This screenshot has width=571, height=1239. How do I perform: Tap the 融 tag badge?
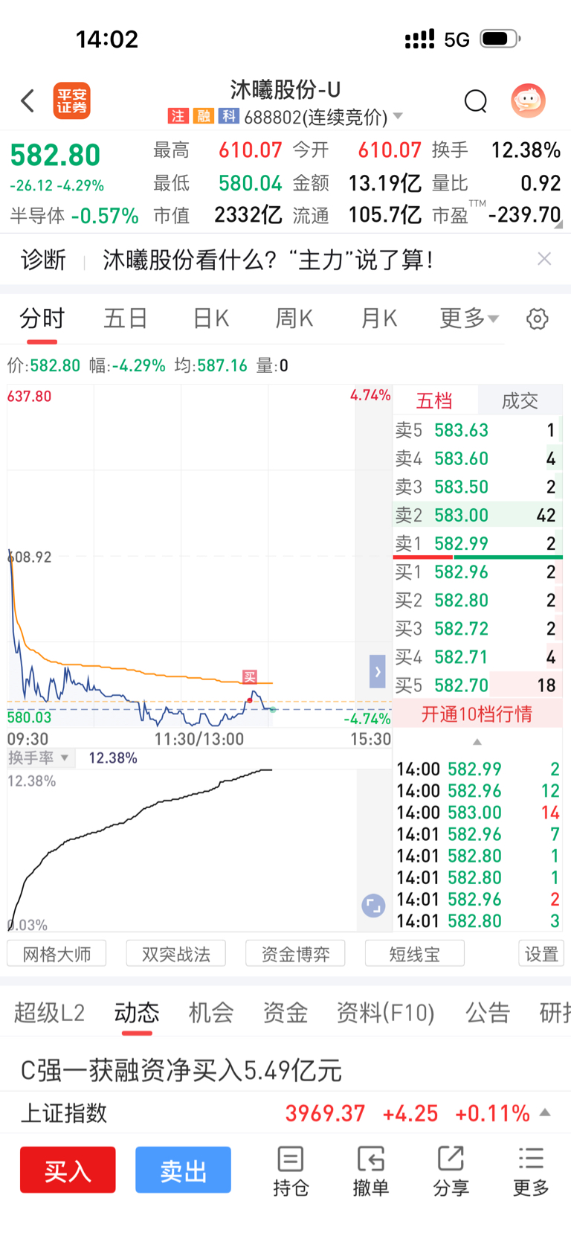(x=203, y=116)
